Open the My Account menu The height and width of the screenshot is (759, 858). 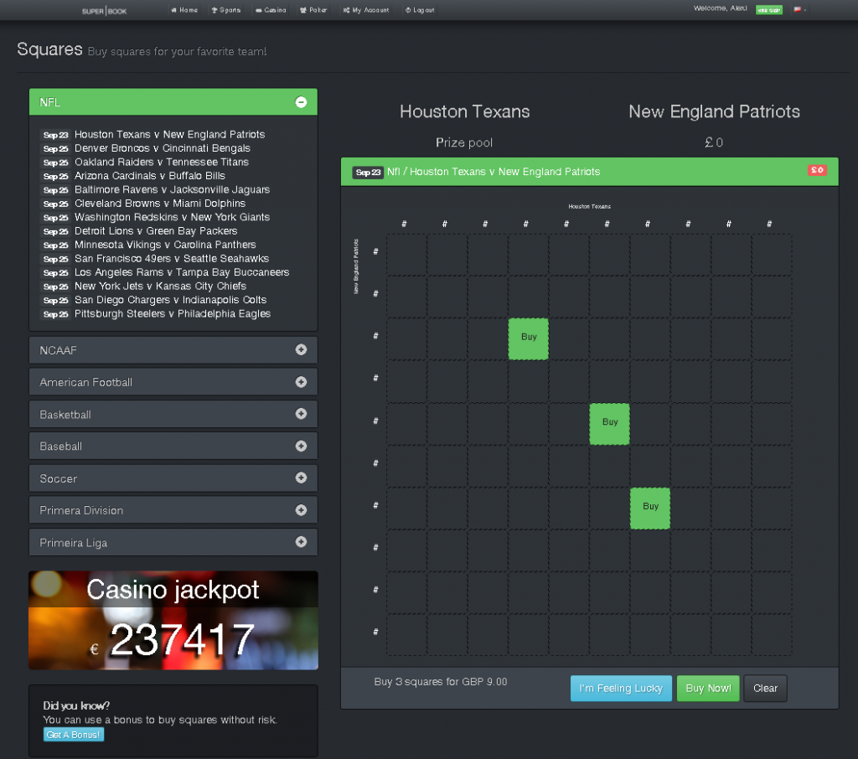click(x=346, y=10)
